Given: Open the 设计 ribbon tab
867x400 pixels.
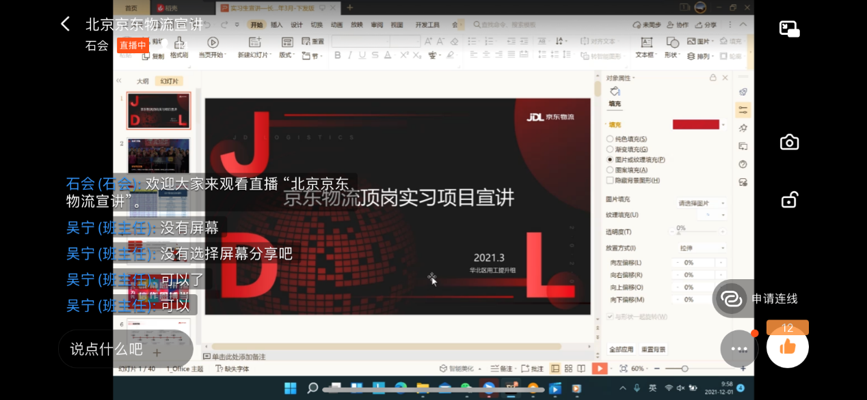Looking at the screenshot, I should coord(297,25).
